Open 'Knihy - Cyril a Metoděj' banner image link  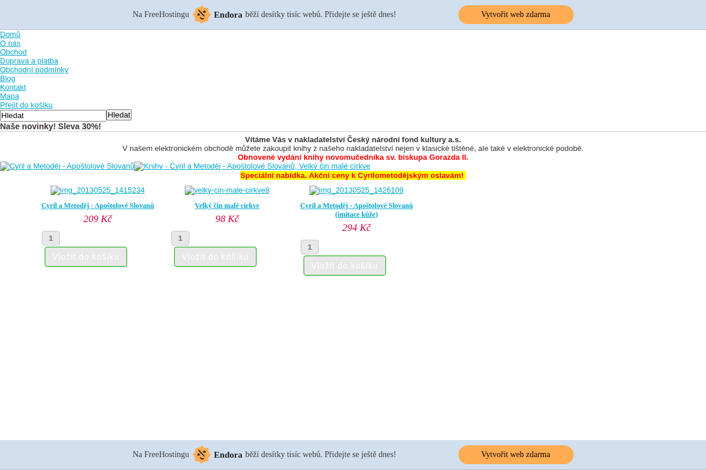252,166
